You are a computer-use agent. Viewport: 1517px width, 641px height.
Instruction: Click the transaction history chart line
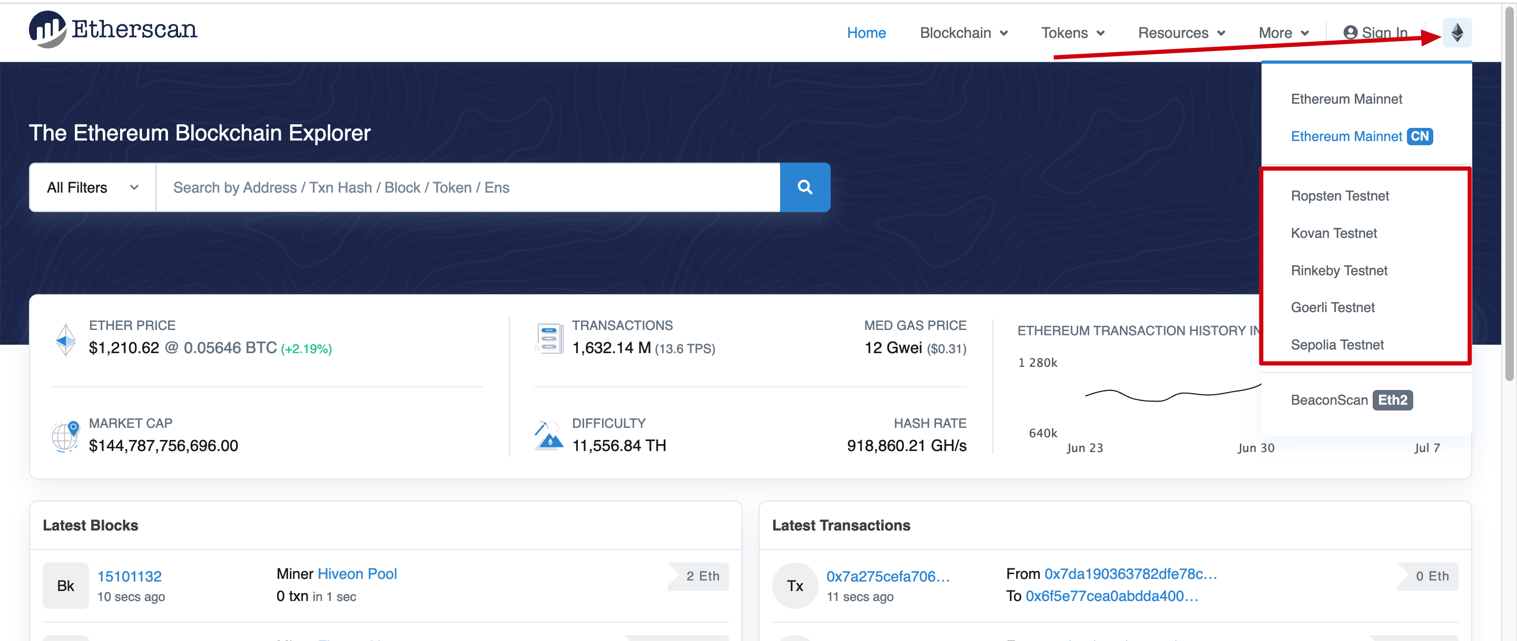click(x=1172, y=394)
